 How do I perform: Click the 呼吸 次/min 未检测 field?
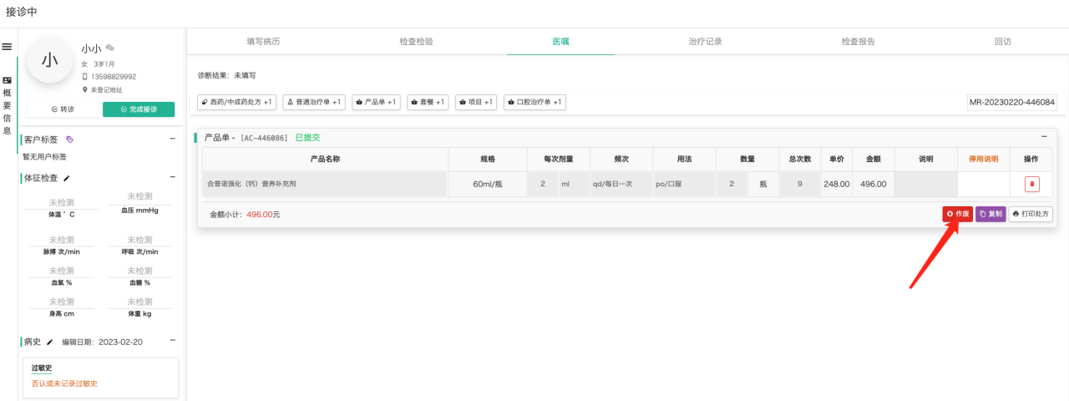(x=139, y=240)
